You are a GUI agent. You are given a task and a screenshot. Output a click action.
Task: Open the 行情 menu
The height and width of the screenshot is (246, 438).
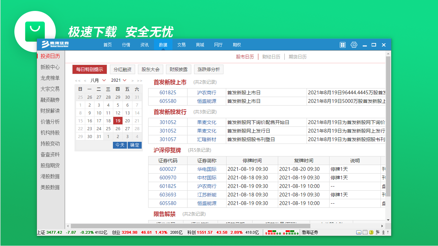pos(126,45)
